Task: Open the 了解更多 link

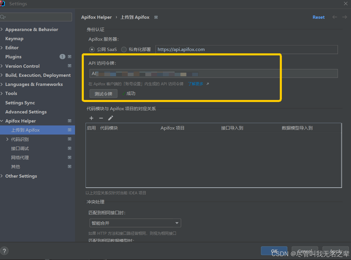Action: [x=196, y=84]
